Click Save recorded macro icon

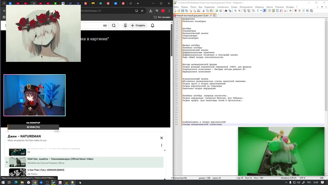pyautogui.click(x=311, y=11)
